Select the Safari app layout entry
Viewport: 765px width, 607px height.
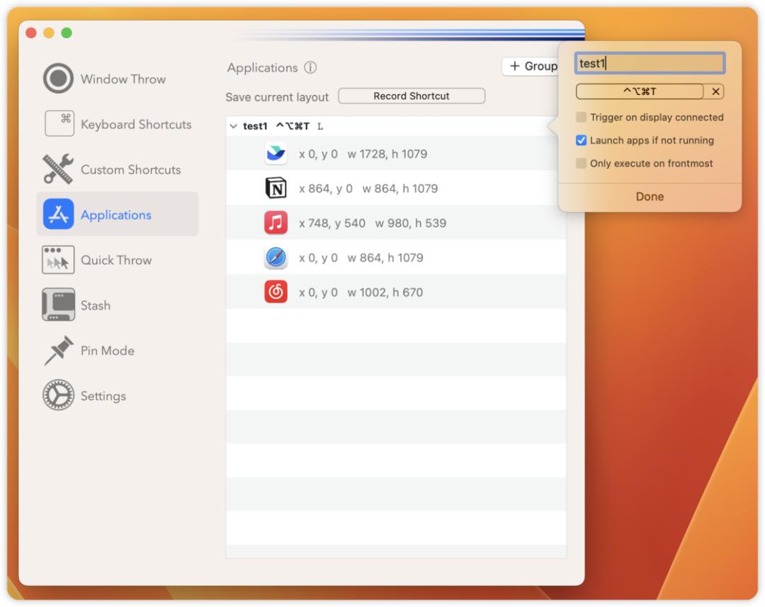tap(396, 258)
